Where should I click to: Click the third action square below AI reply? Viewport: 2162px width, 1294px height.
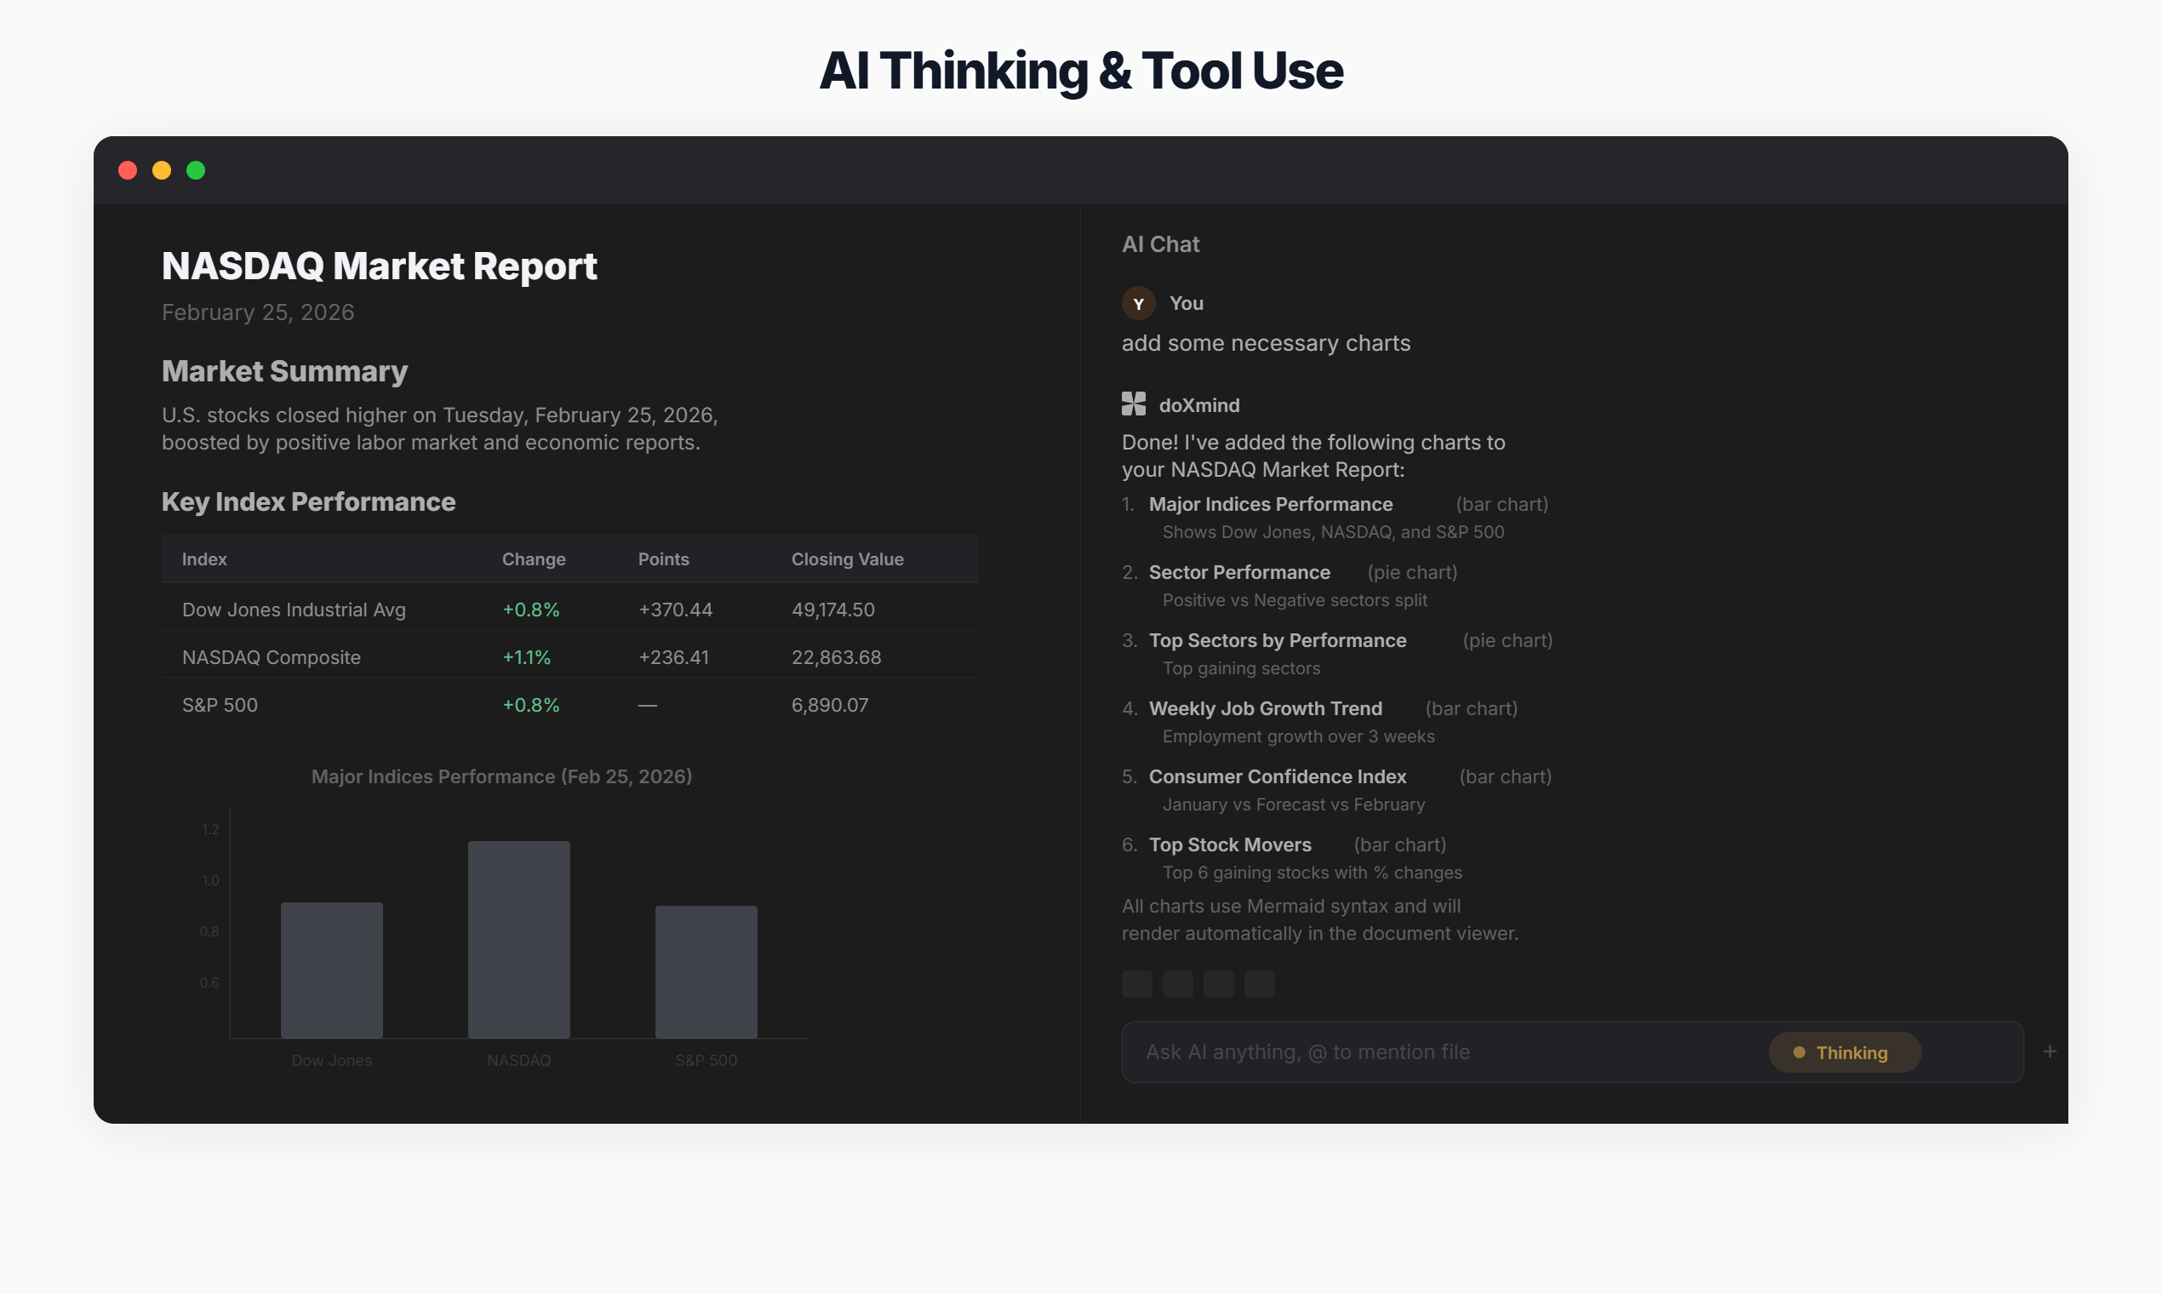(x=1219, y=983)
